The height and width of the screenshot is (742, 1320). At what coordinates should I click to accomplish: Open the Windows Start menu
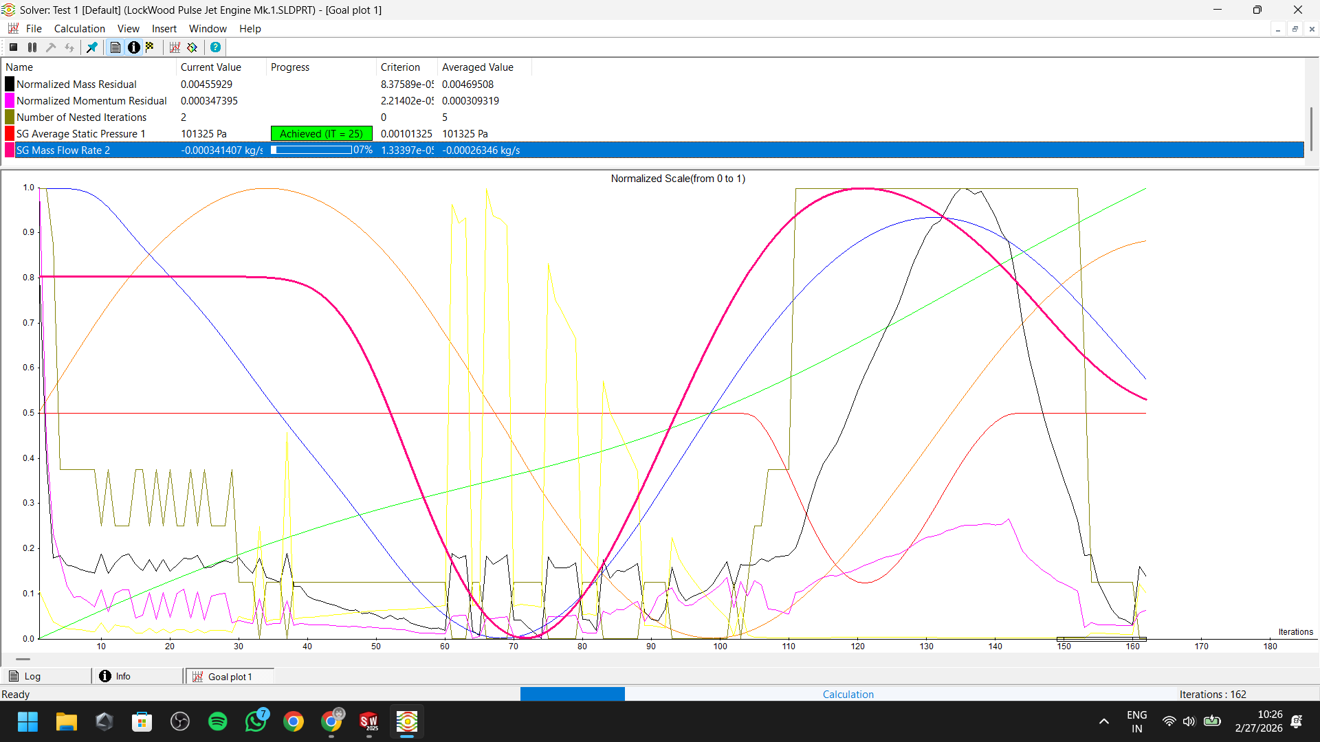click(28, 721)
